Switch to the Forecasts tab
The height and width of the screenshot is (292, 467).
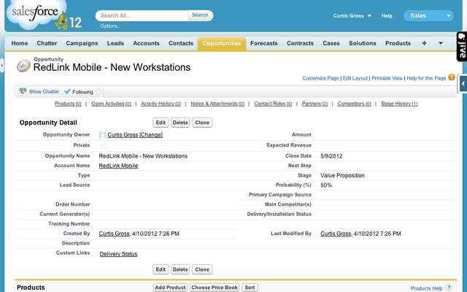263,44
